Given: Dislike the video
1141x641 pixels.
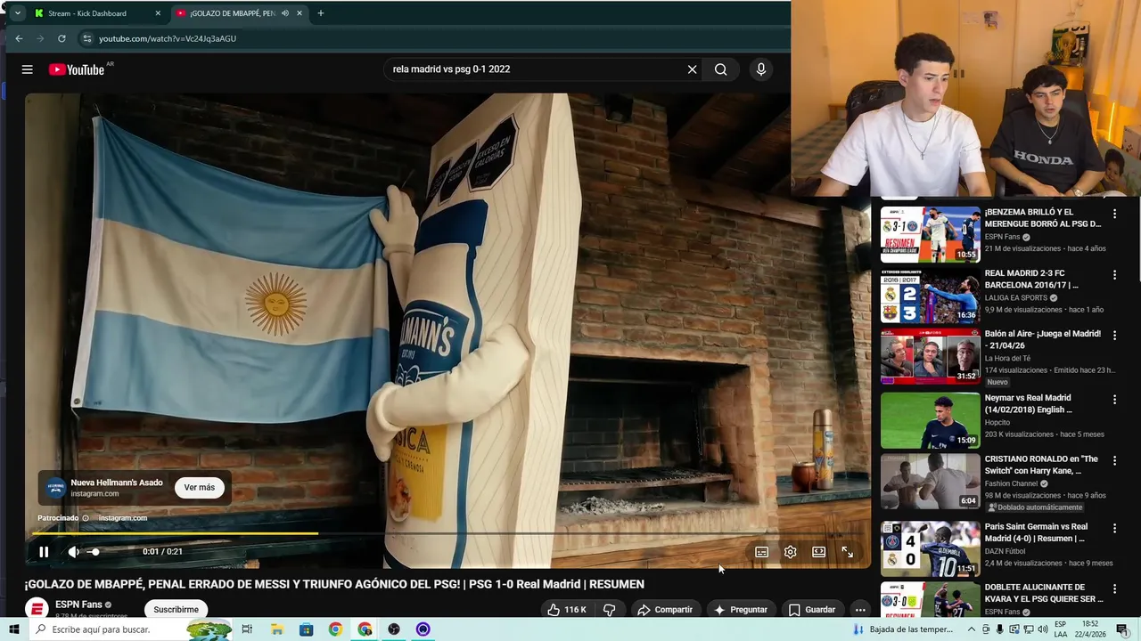Looking at the screenshot, I should click(x=610, y=610).
